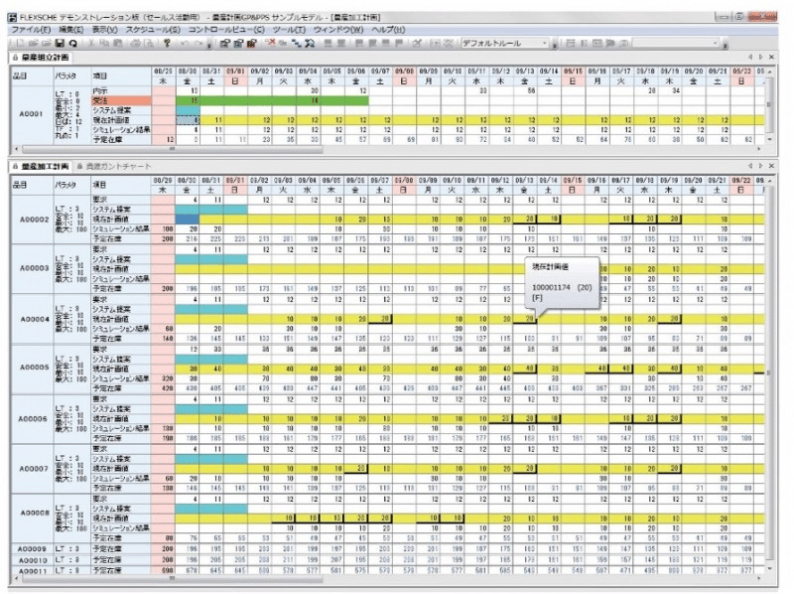Image resolution: width=794 pixels, height=594 pixels.
Task: Click the left tab-scroll arrow in upper pane
Action: [750, 58]
